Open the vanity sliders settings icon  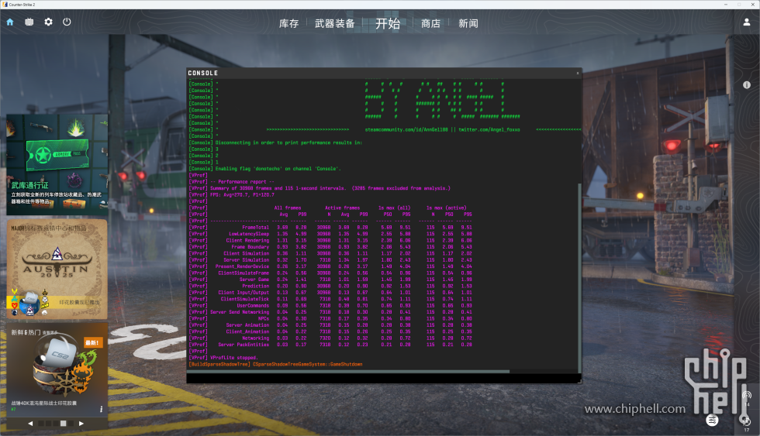(712, 420)
